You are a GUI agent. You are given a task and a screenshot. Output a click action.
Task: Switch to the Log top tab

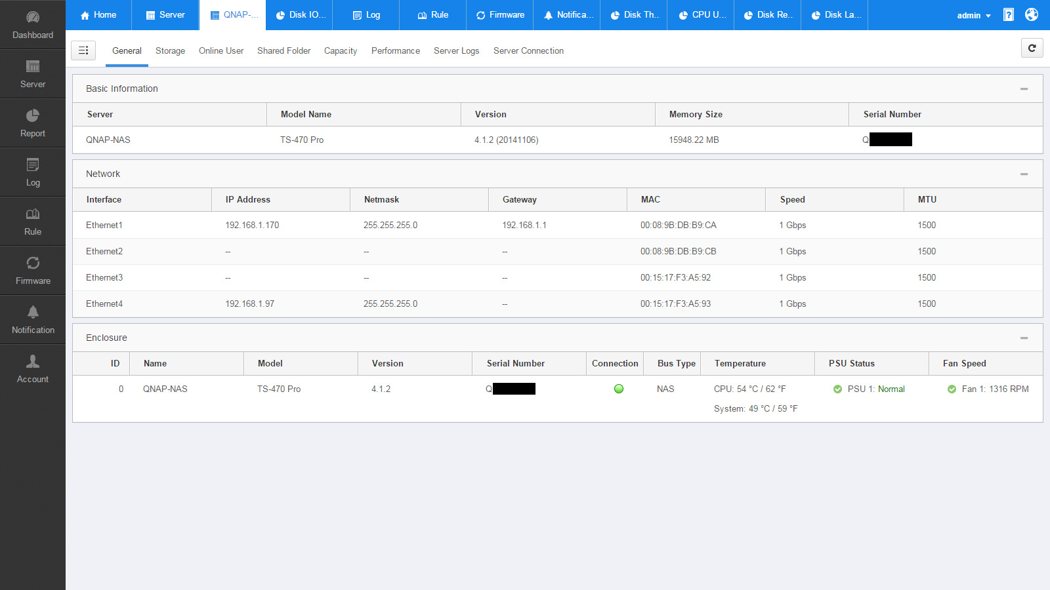click(366, 15)
